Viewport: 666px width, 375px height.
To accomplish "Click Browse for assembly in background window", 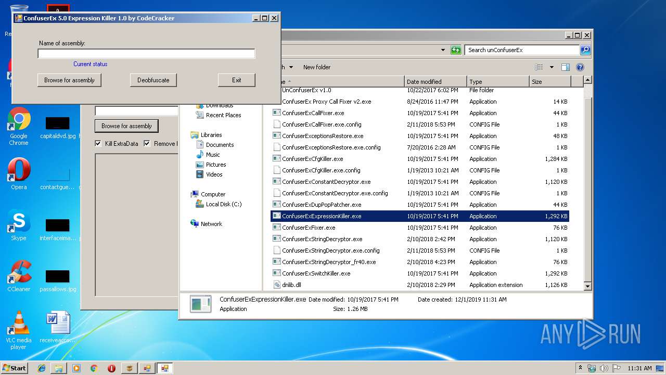I will point(126,126).
